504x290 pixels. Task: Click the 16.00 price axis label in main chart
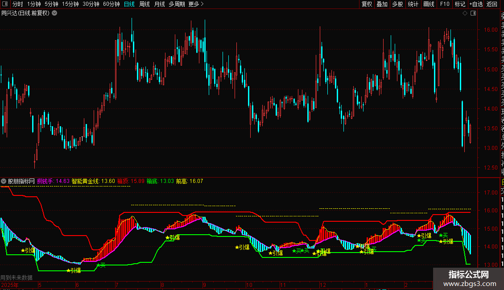tap(491, 30)
